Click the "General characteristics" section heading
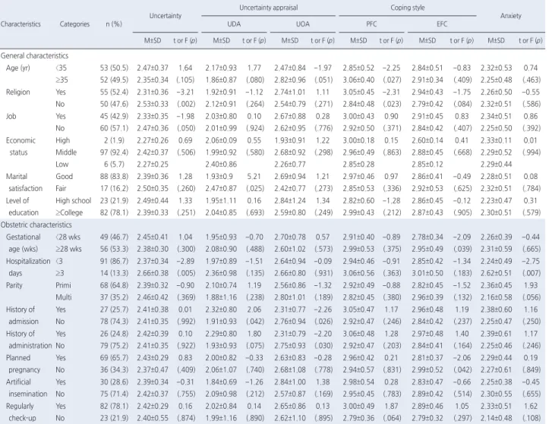This screenshot has width=552, height=424. (x=34, y=55)
